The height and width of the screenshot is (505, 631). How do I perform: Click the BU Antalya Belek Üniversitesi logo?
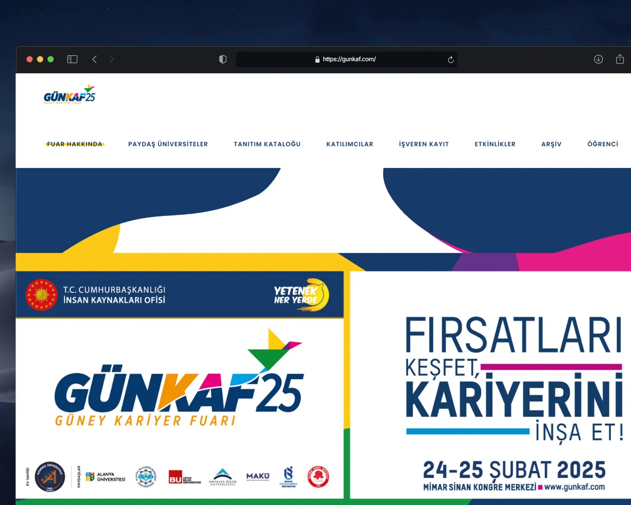click(185, 477)
